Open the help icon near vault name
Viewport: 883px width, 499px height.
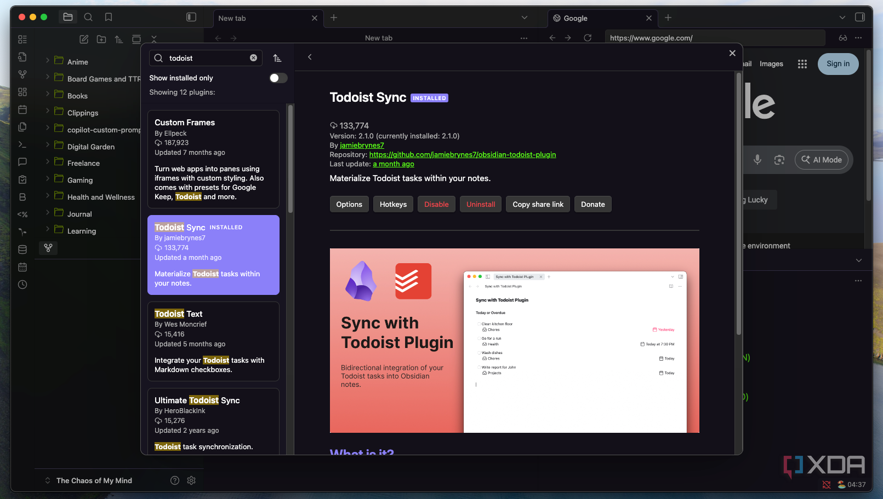(175, 480)
